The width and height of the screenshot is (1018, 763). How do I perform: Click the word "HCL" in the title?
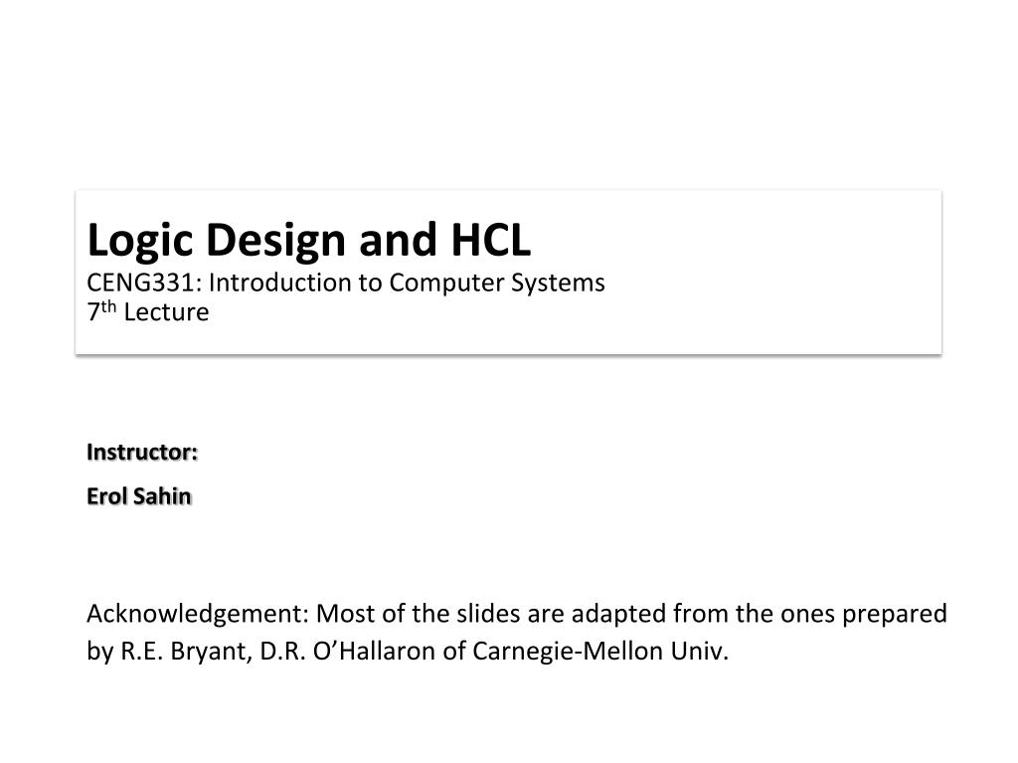click(x=493, y=240)
